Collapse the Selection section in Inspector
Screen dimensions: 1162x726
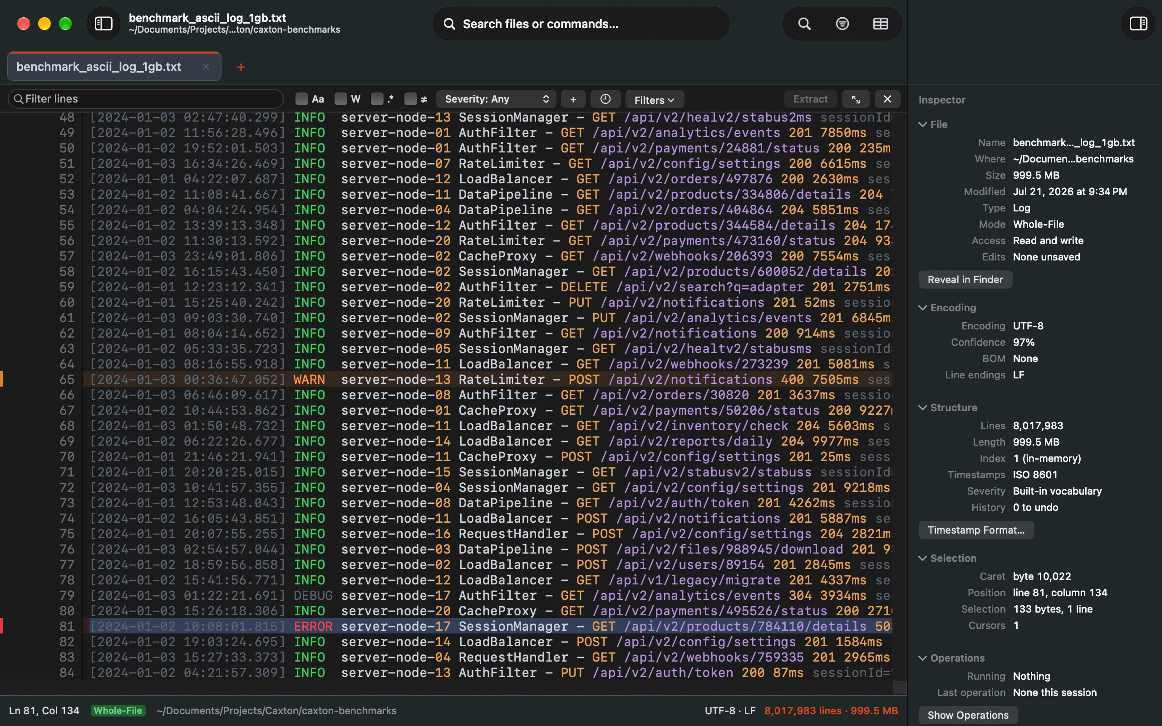[922, 559]
